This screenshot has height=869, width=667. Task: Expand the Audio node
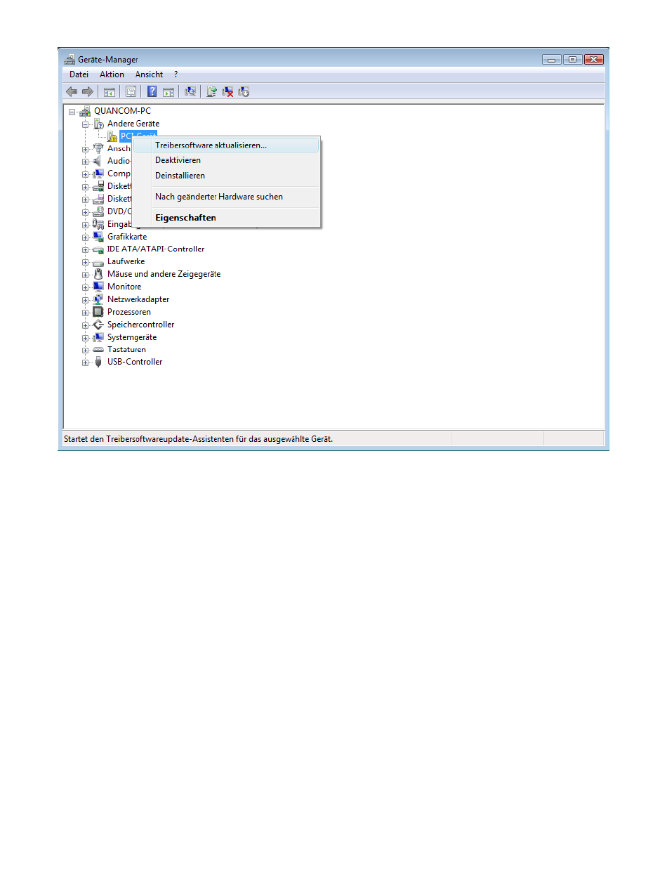(86, 162)
